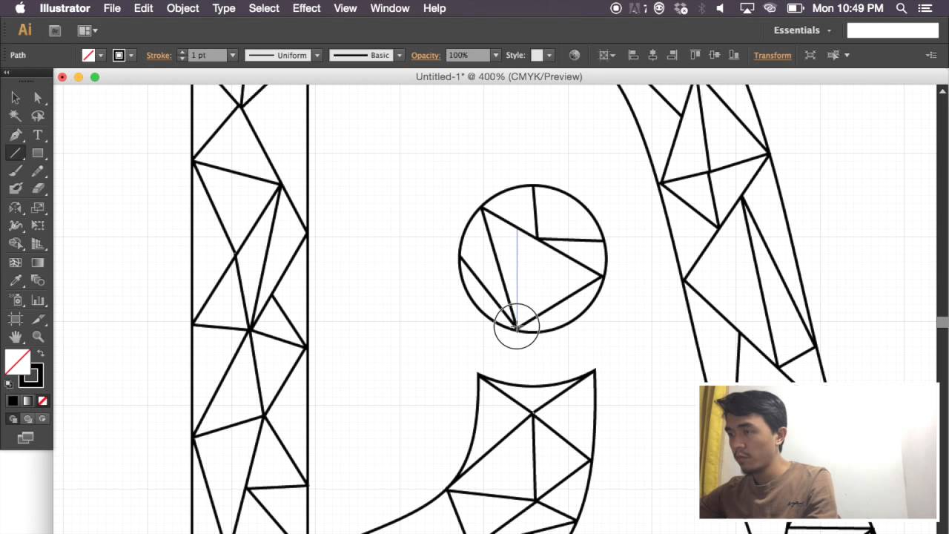Enable Draw Behind mode
The image size is (949, 534).
click(27, 419)
